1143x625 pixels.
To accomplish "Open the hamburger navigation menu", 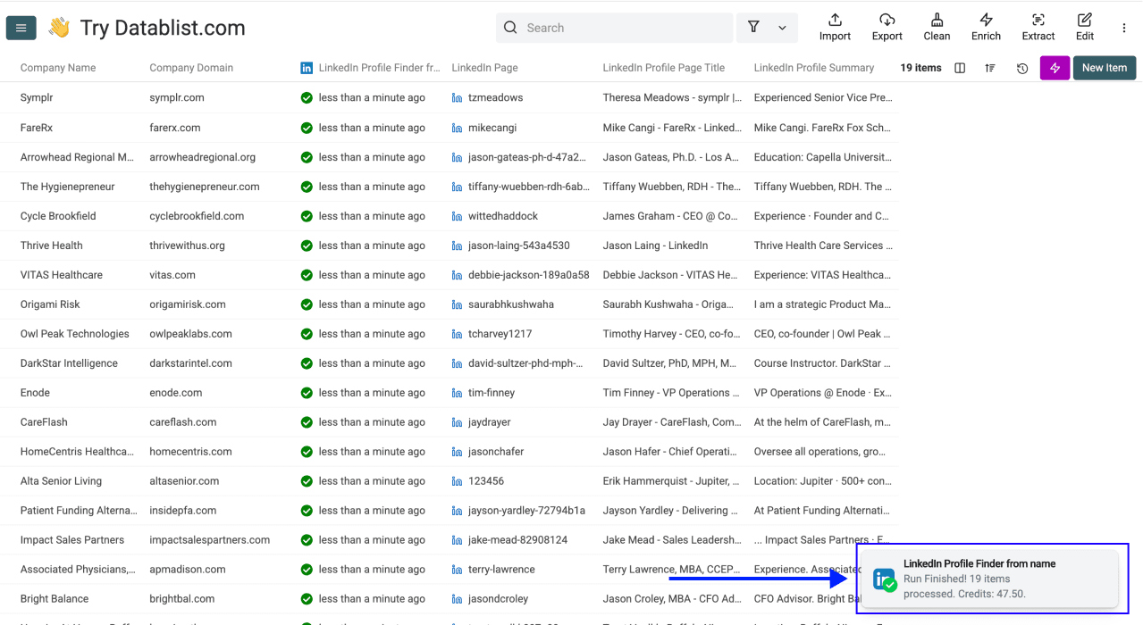I will point(21,28).
